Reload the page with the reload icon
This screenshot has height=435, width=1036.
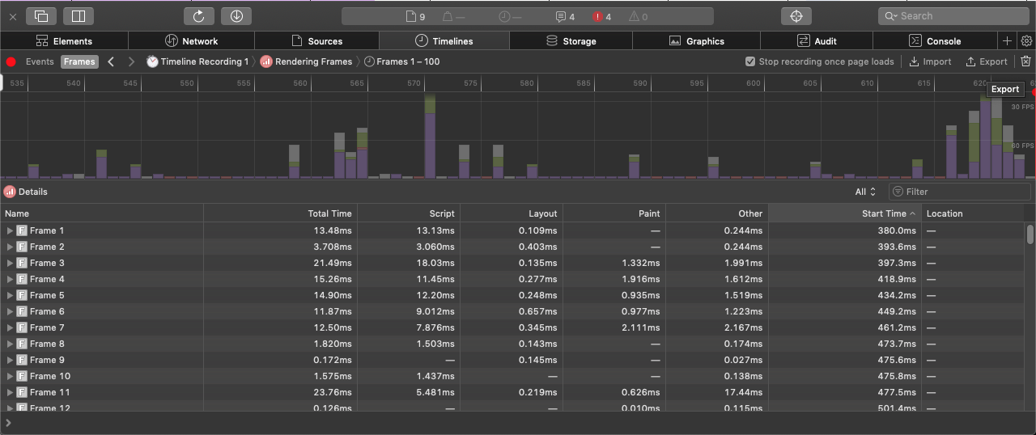pos(199,16)
